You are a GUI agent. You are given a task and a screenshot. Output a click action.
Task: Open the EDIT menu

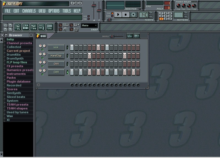pos(16,11)
